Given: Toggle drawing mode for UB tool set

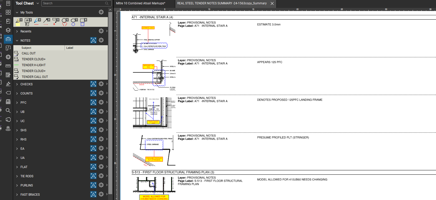Looking at the screenshot, I should tap(93, 111).
